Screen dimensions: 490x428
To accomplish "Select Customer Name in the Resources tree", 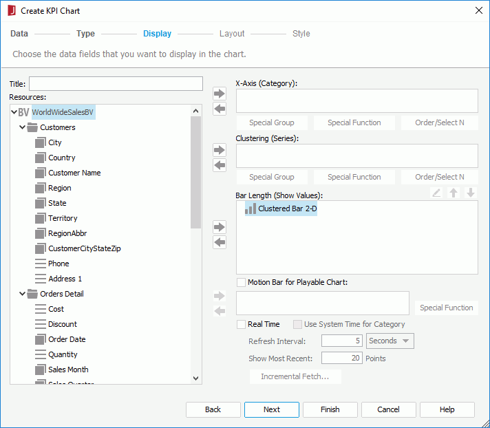I will click(x=74, y=173).
